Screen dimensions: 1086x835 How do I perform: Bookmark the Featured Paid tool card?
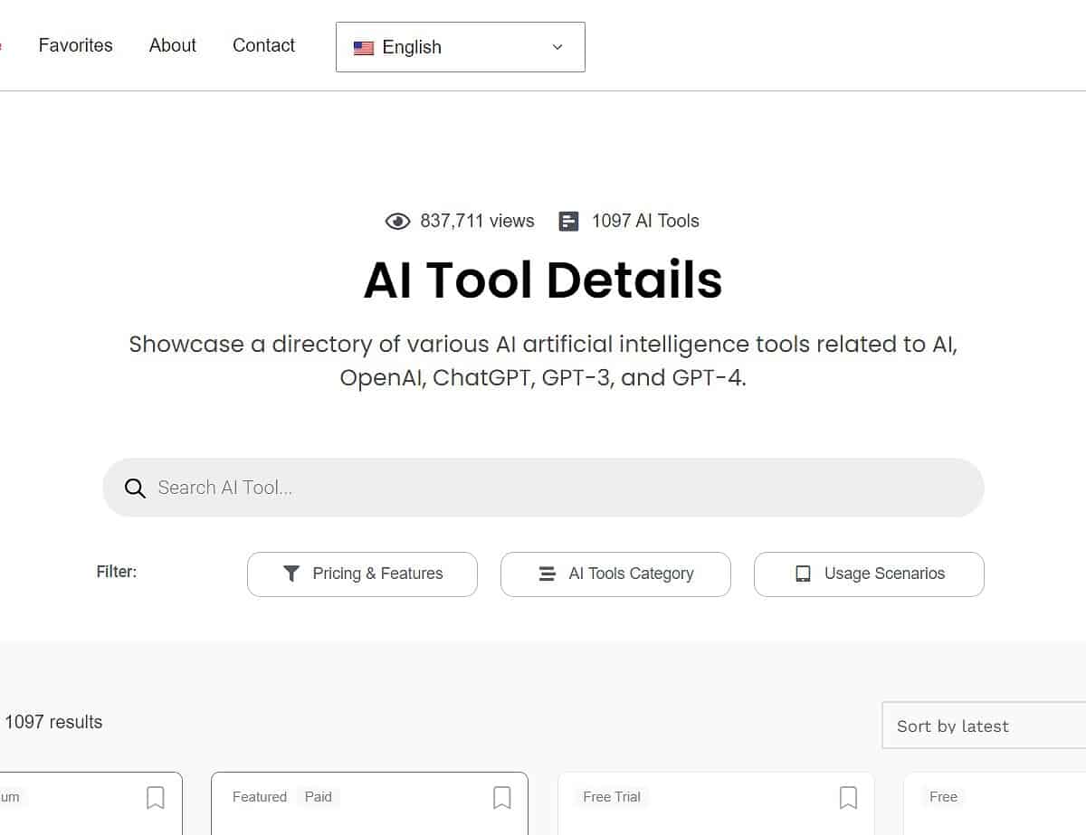point(502,797)
